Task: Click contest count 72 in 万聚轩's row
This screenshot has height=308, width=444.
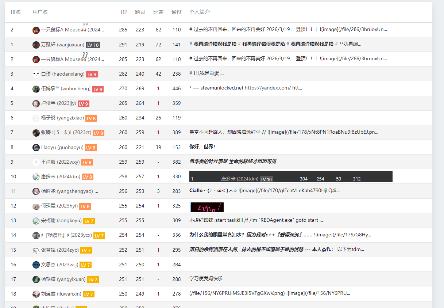Action: 158,45
